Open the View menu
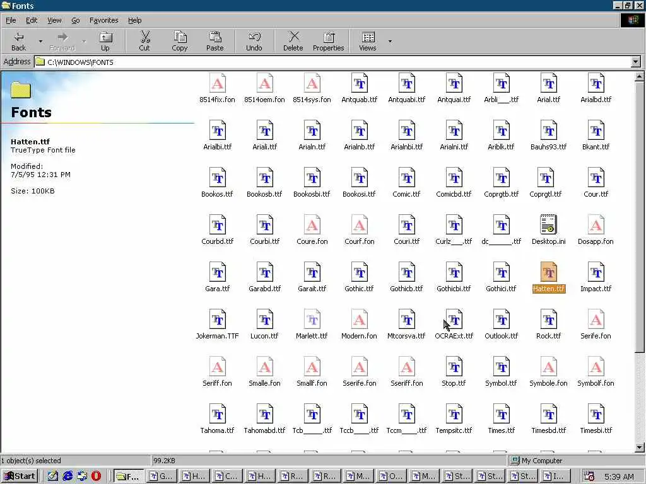The image size is (646, 484). [54, 20]
